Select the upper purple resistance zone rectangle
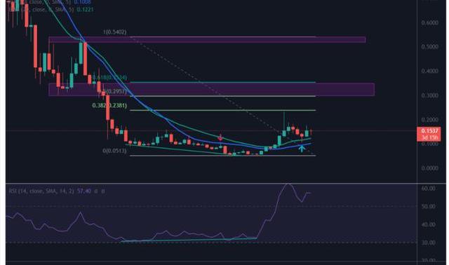This screenshot has width=449, height=265. [x=207, y=39]
